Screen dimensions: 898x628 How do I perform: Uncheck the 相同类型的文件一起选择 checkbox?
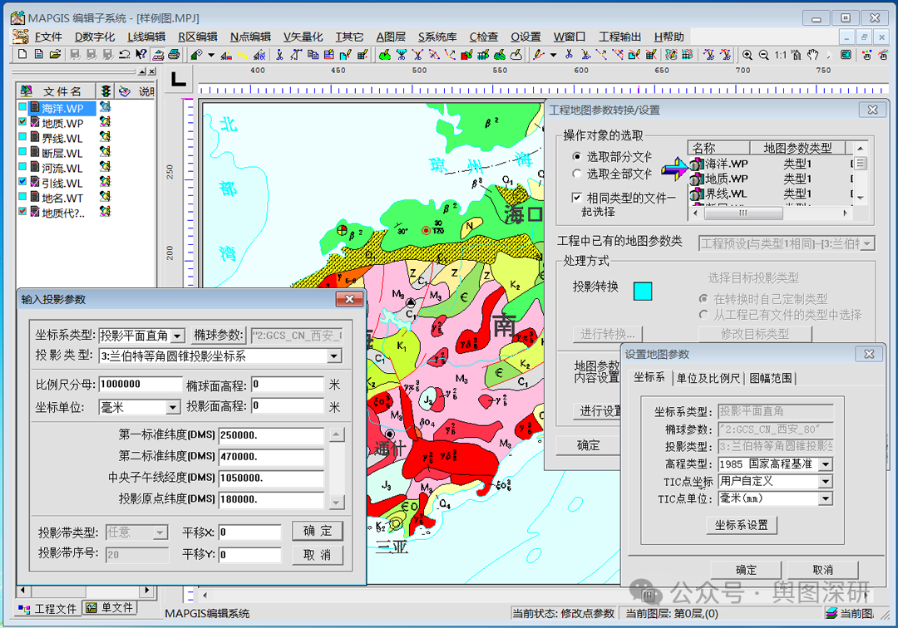click(577, 198)
